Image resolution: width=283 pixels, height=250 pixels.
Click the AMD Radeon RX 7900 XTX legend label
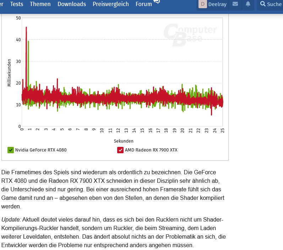[x=151, y=150]
